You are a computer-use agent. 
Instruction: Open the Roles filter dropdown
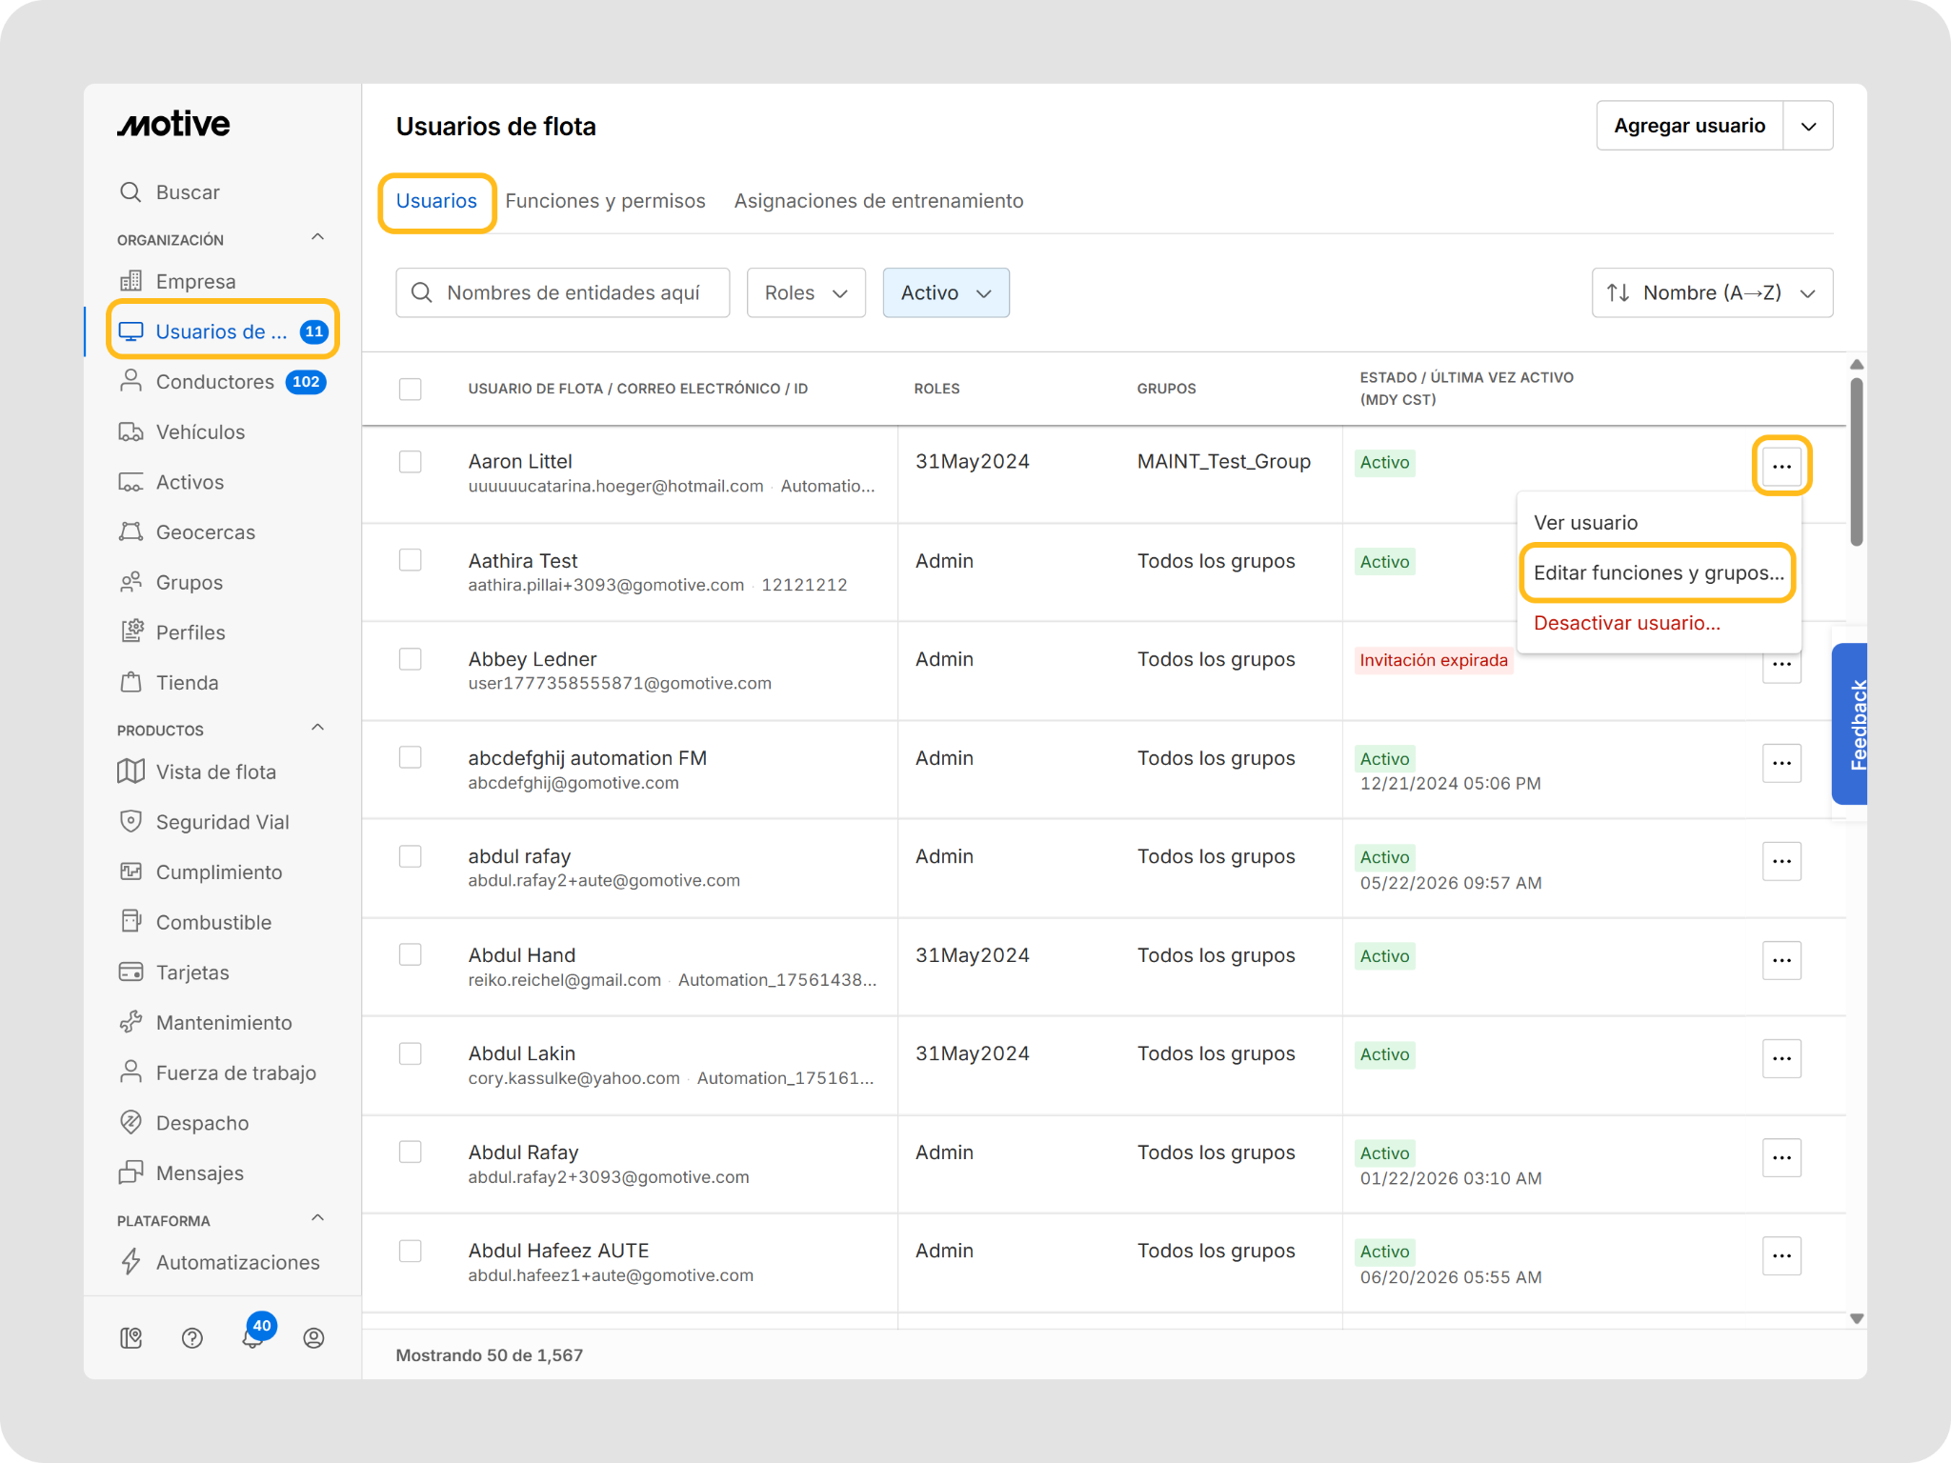pyautogui.click(x=806, y=292)
